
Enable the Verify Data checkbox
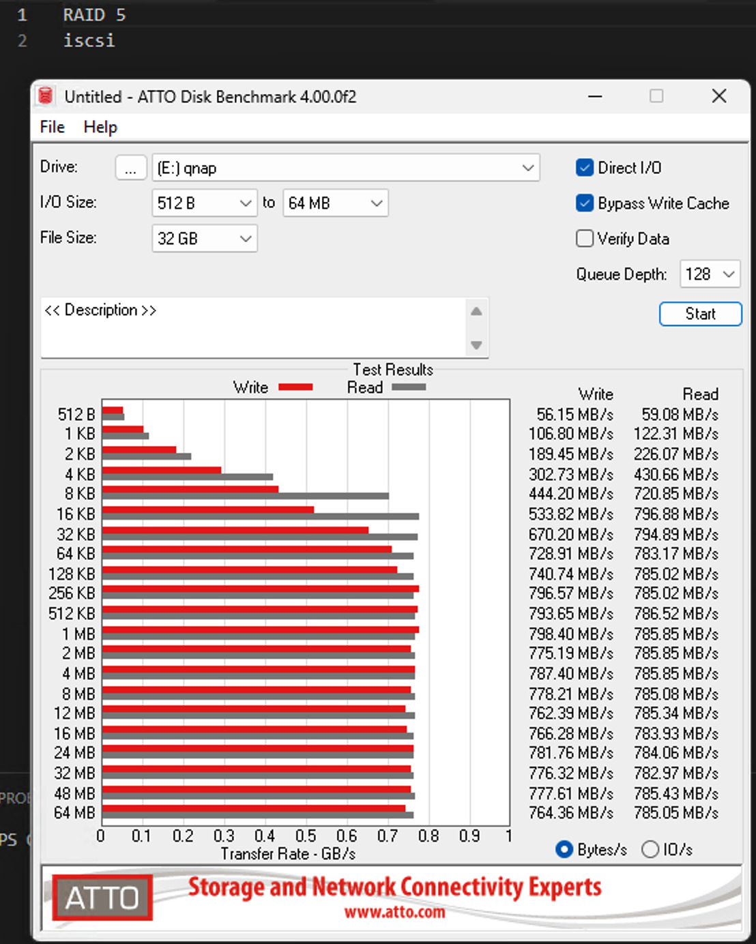(x=585, y=239)
